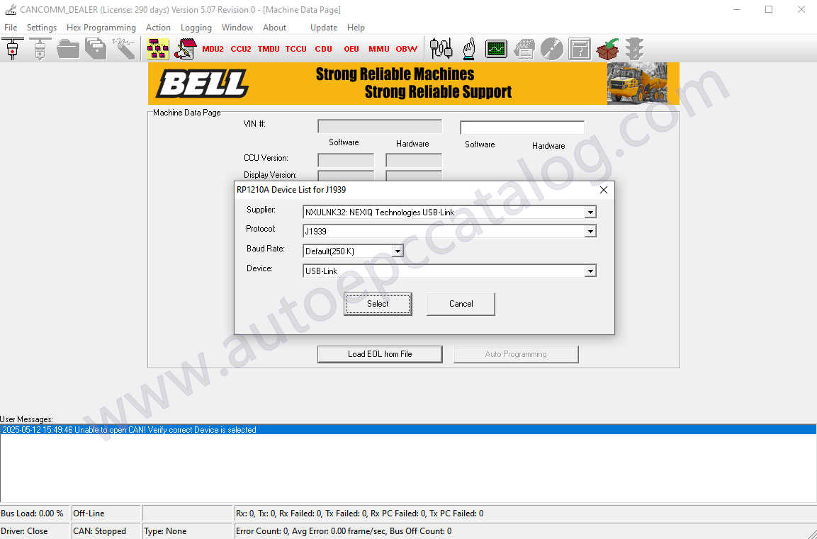
Task: Open the green oscilloscope monitor icon
Action: 496,49
